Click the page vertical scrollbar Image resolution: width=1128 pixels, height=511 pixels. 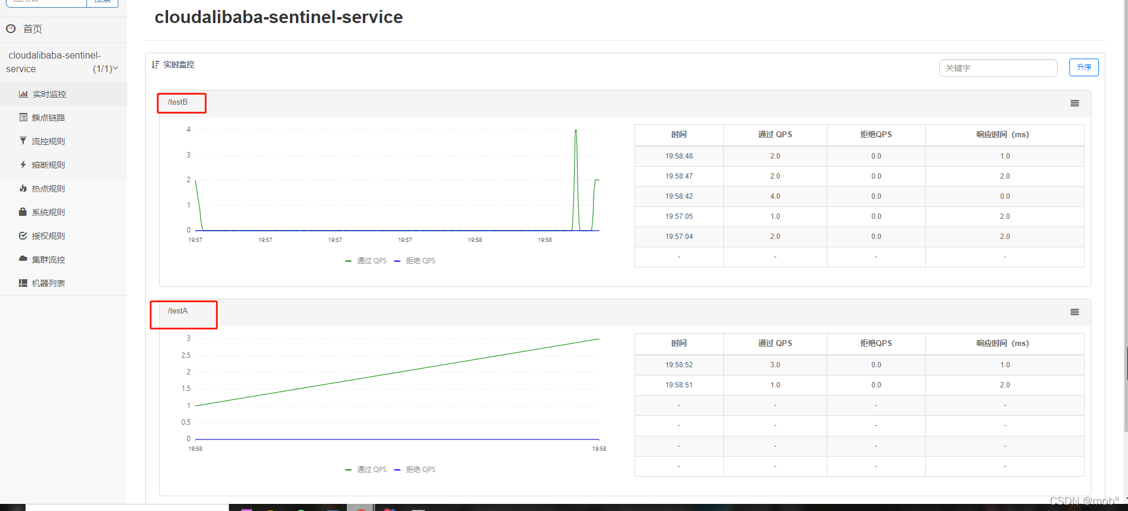1126,216
